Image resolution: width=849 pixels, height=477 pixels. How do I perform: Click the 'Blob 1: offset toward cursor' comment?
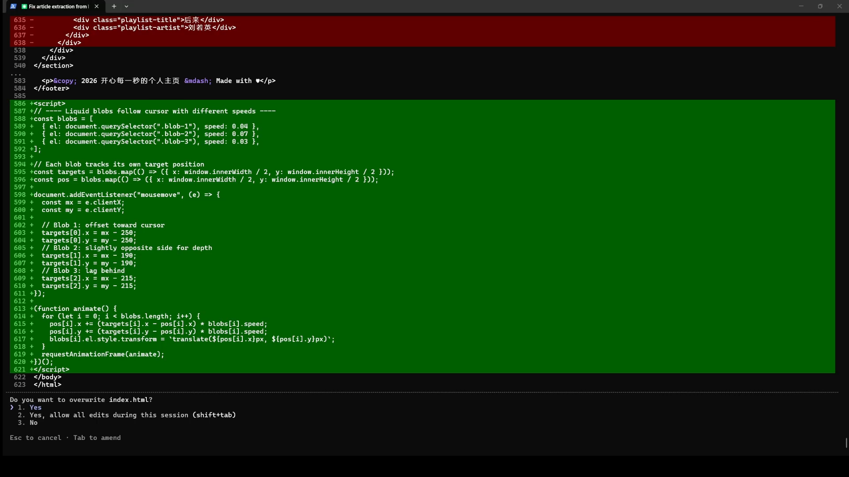point(103,225)
